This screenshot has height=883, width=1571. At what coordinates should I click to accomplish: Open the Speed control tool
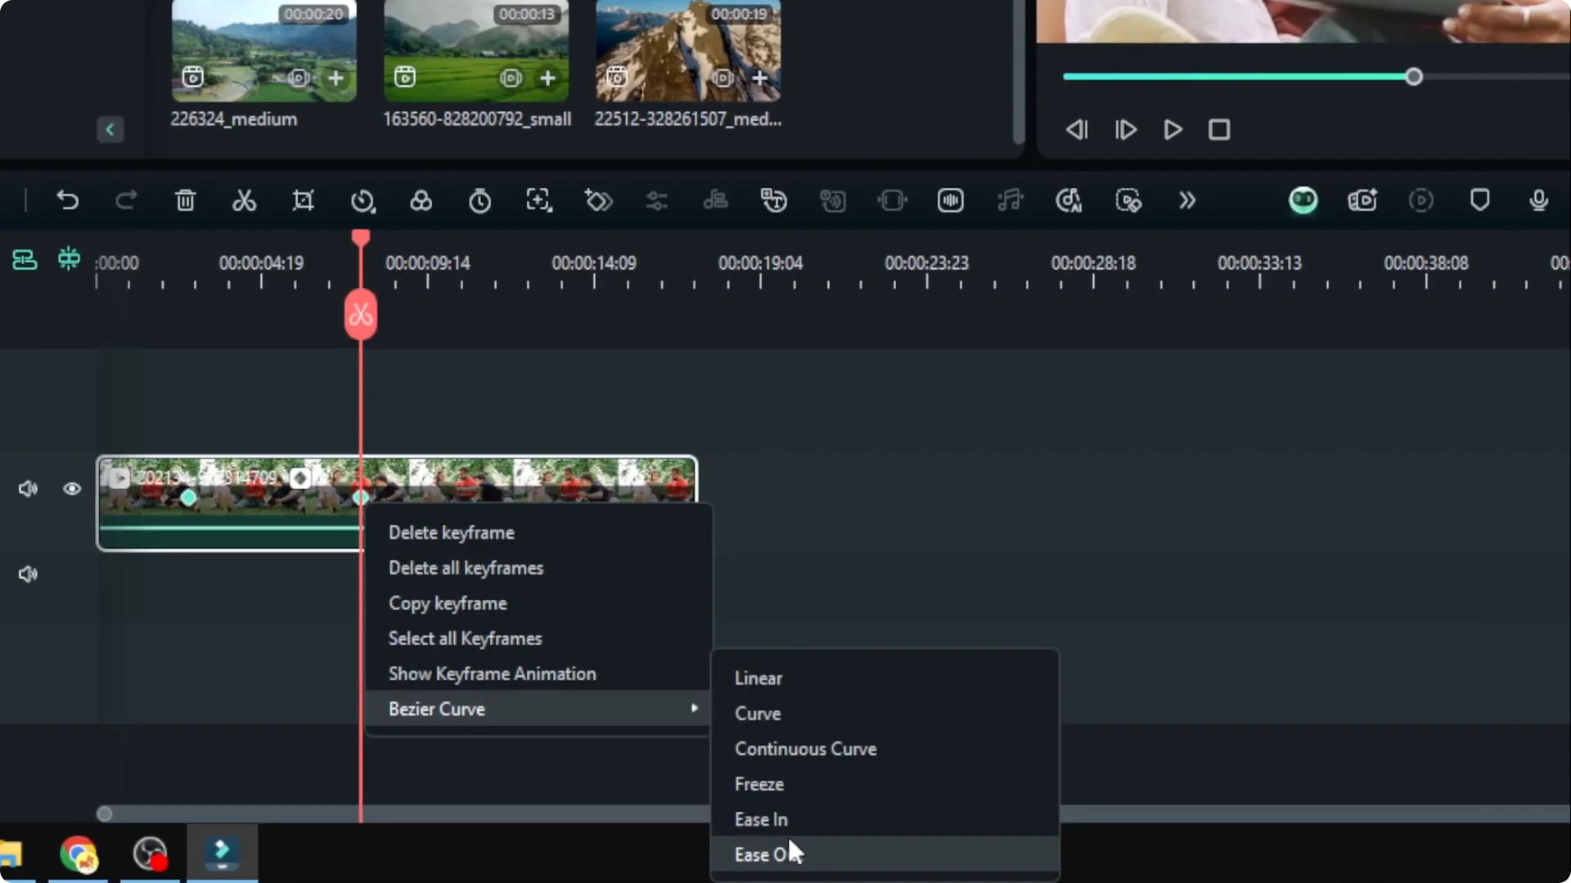363,200
